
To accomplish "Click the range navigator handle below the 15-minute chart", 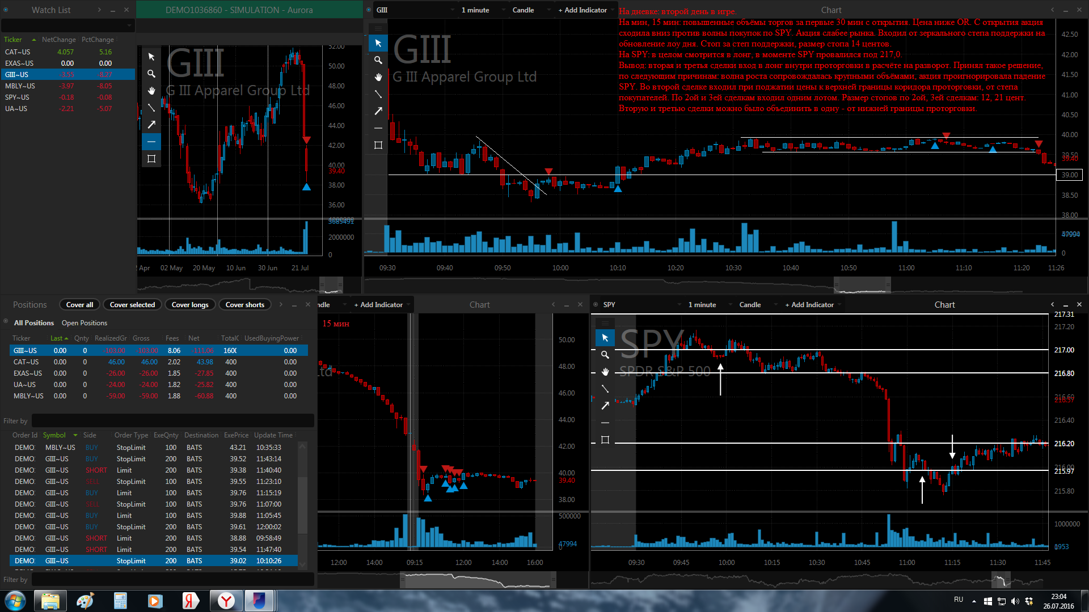I will pyautogui.click(x=478, y=580).
